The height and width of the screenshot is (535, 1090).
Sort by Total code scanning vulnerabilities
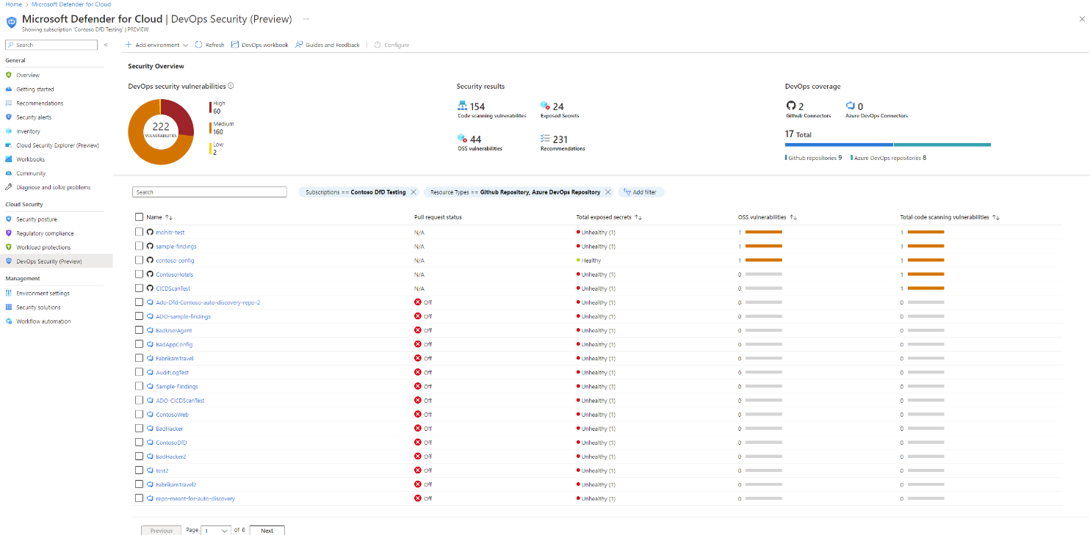coord(950,217)
